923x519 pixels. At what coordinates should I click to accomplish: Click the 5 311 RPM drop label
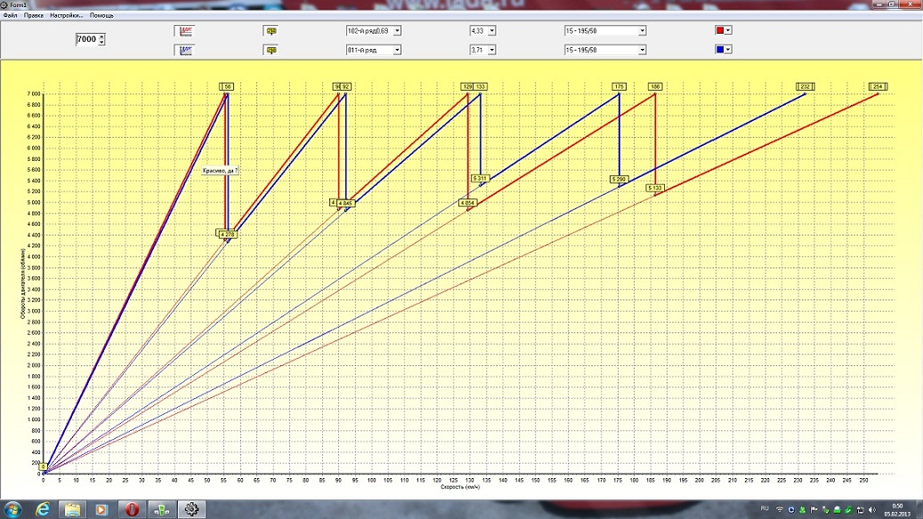click(480, 178)
